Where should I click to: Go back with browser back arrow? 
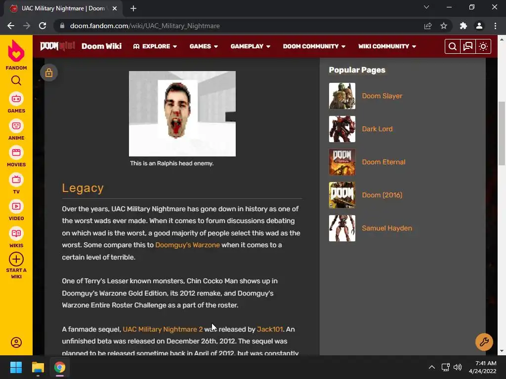11,26
